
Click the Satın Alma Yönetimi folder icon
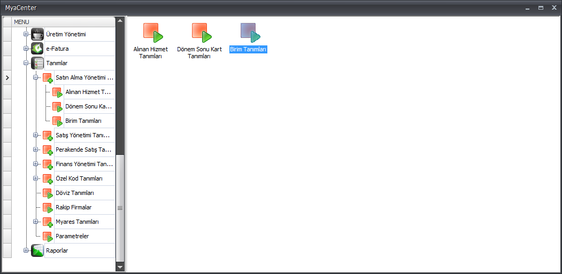48,78
